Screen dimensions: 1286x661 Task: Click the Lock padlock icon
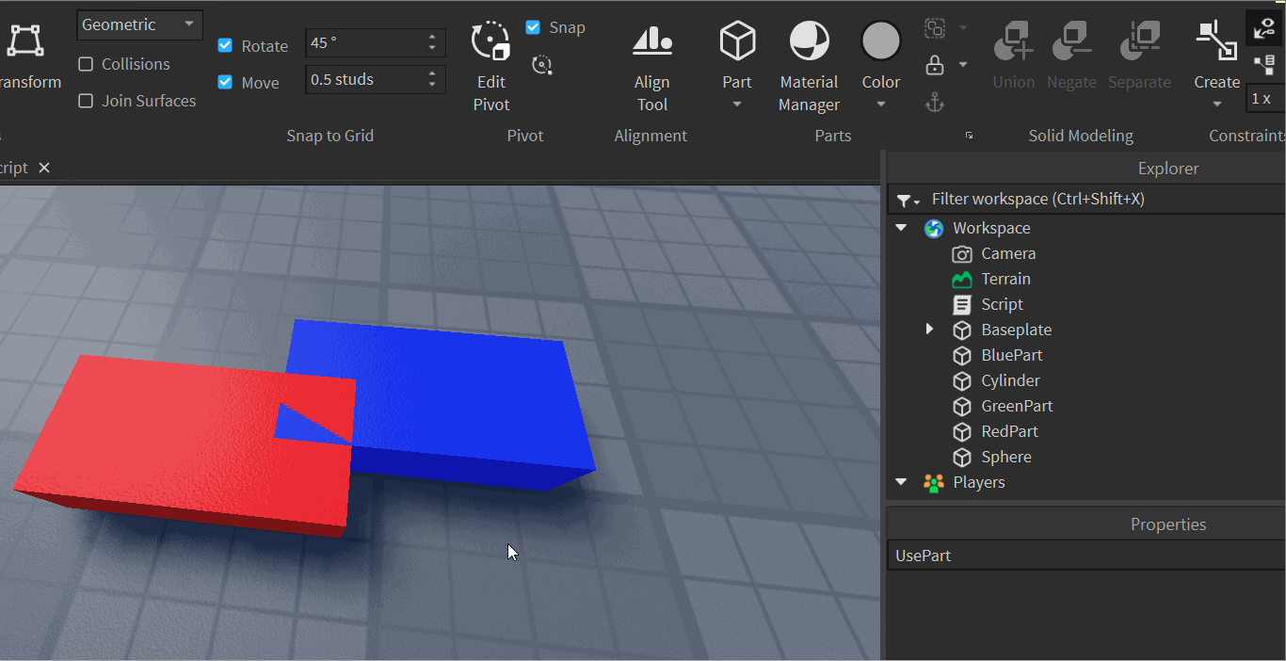(x=934, y=65)
